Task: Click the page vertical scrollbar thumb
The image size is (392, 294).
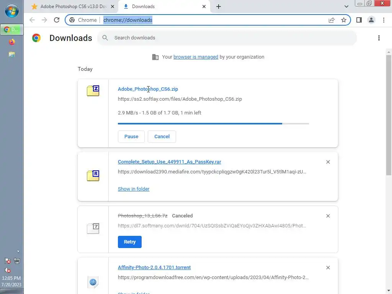Action: click(389, 115)
